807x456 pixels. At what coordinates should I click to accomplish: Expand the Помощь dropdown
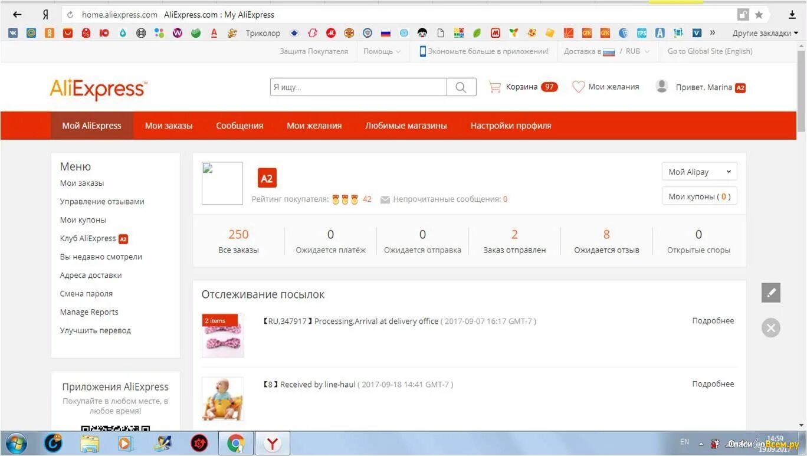point(382,51)
